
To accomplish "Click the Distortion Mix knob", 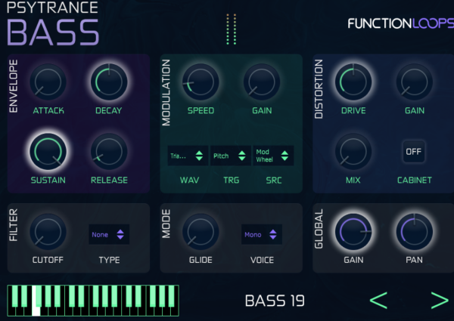I will click(353, 151).
